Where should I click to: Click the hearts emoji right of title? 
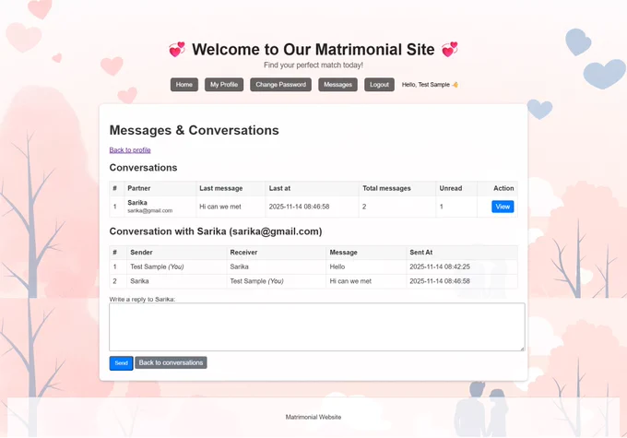[x=449, y=50]
